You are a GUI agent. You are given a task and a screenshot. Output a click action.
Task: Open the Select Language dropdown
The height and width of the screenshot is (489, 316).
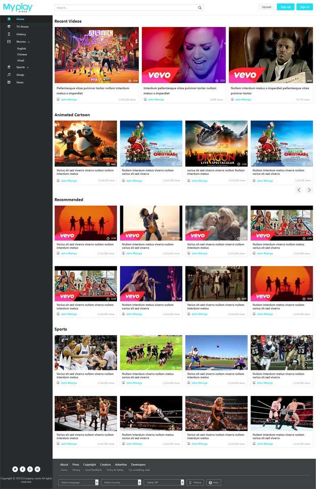tap(78, 482)
